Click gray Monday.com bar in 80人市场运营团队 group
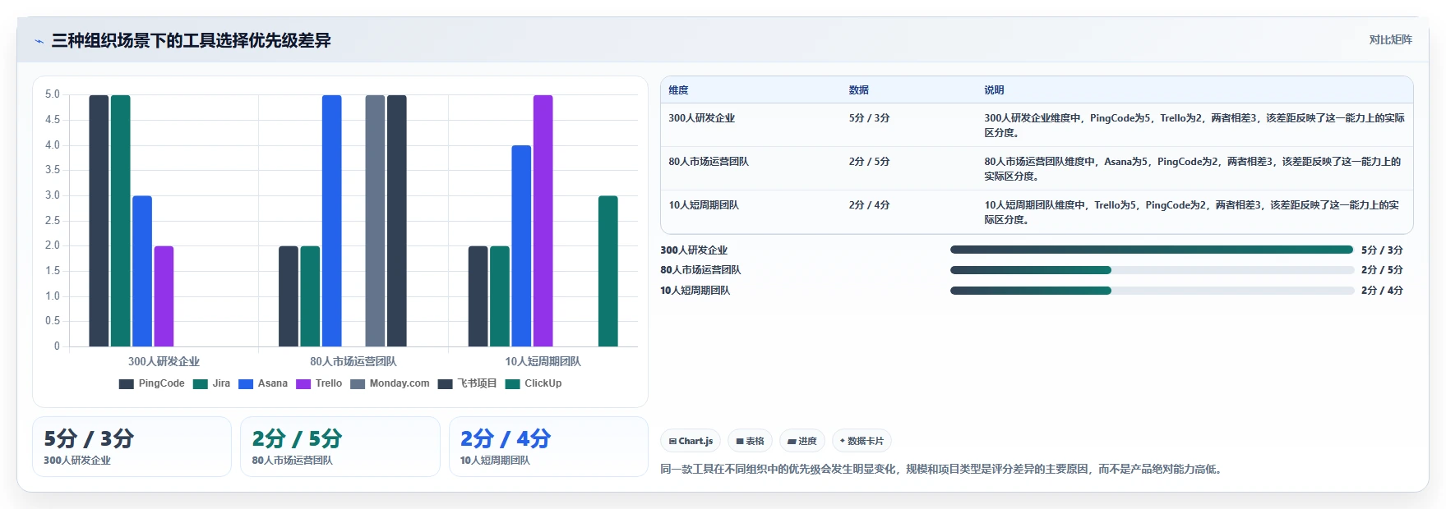Screen dimensions: 1446x509 tap(375, 221)
